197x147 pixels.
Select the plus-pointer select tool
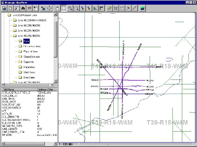[x=83, y=8]
